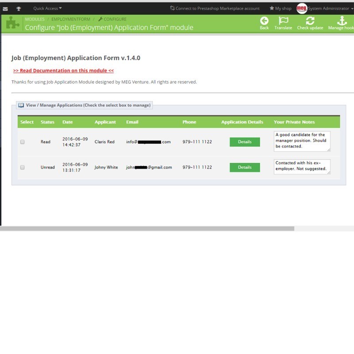354x354 pixels.
Task: Click the Job Application Form v.1.4.0 heading
Action: (76, 58)
